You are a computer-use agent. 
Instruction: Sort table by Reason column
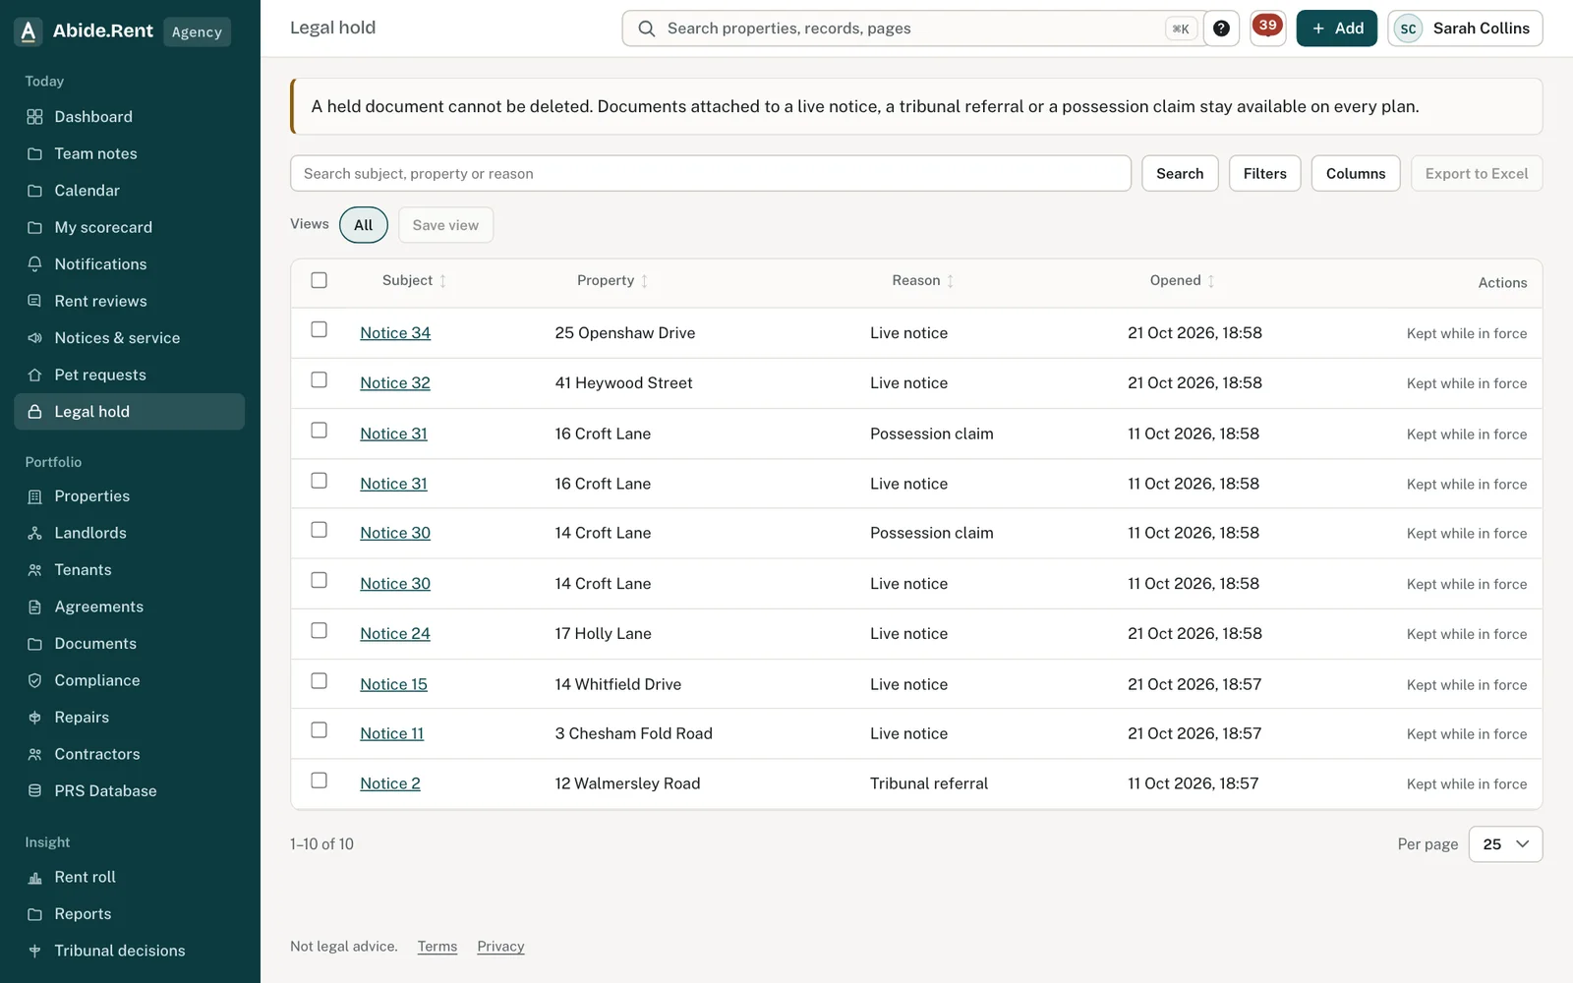click(923, 281)
